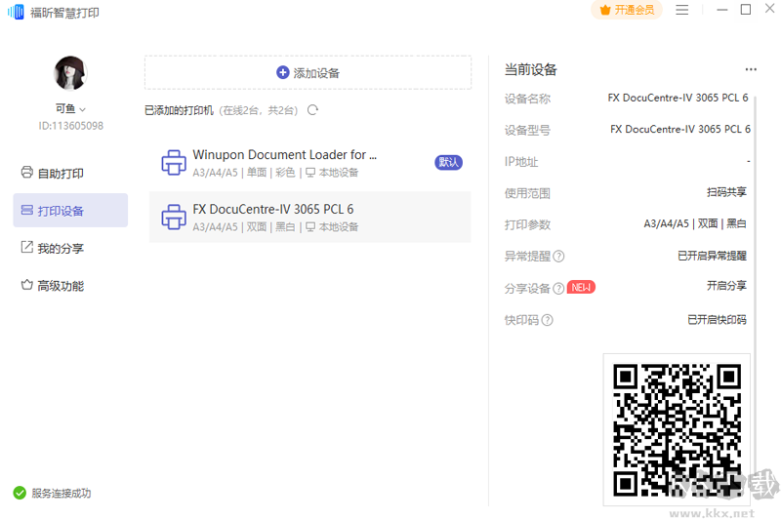
Task: Click the 服务连接成功 status text
Action: point(62,493)
